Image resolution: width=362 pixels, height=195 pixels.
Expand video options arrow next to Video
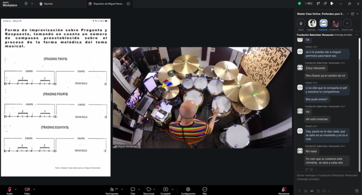coord(34,189)
